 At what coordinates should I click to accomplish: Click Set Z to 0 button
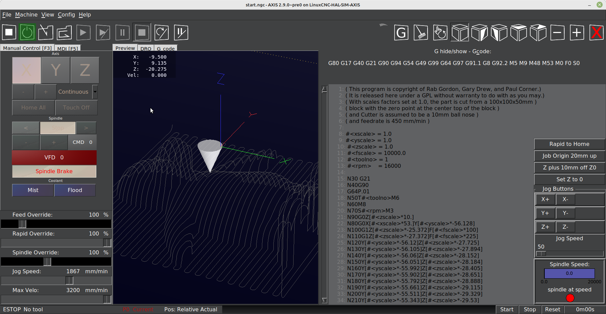(x=569, y=179)
